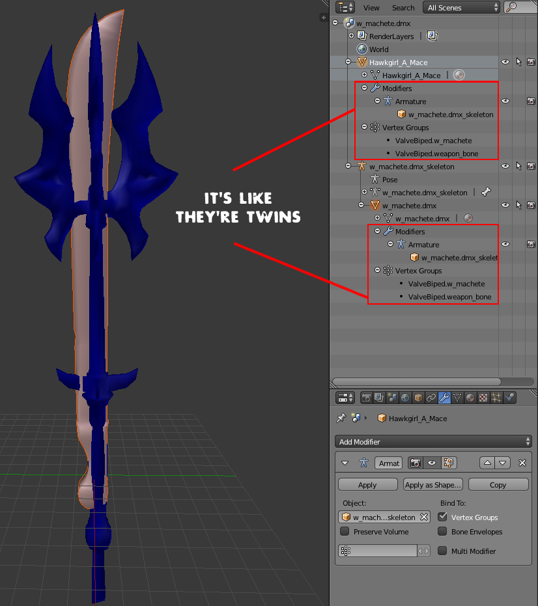Image resolution: width=538 pixels, height=606 pixels.
Task: Click the scene icon in properties breadcrumb
Action: (356, 418)
